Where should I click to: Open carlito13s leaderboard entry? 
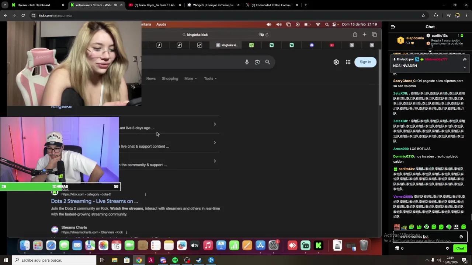(x=440, y=36)
